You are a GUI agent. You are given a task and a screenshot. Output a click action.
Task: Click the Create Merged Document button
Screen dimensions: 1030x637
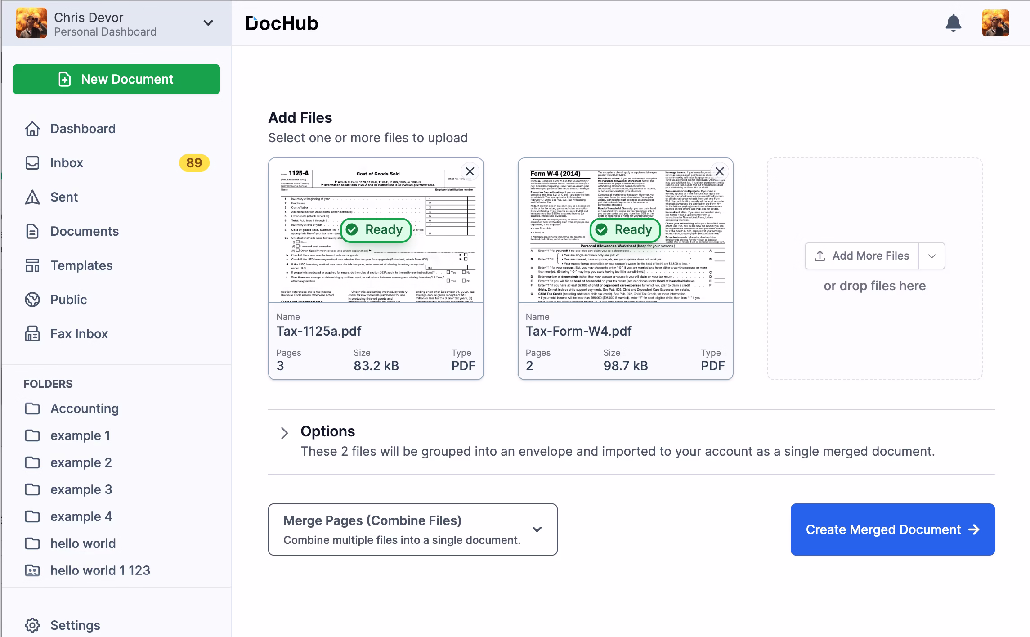click(x=892, y=529)
